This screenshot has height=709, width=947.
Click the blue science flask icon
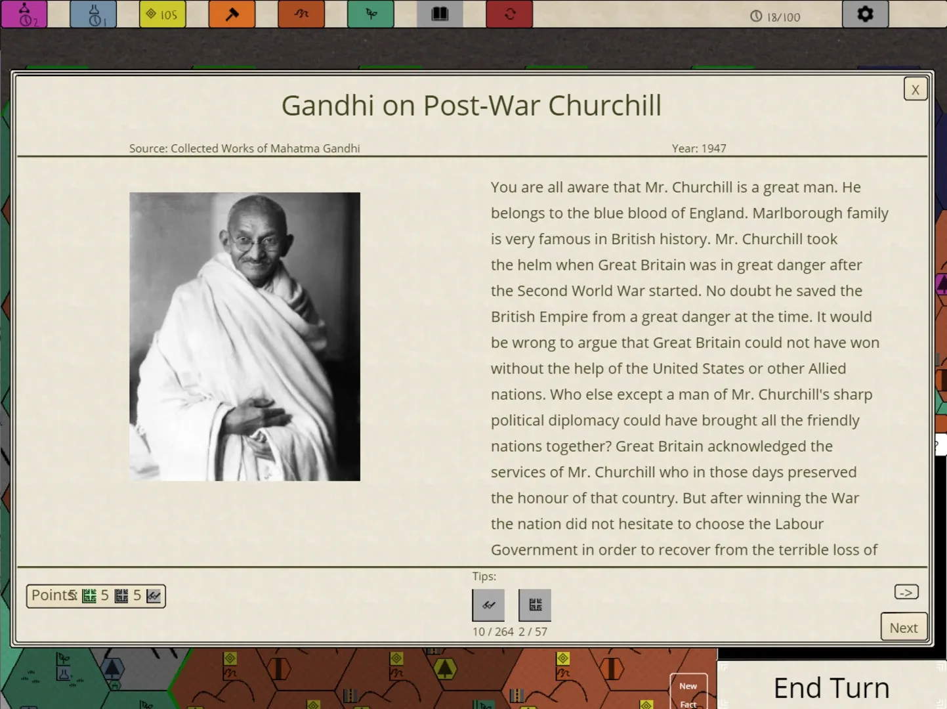click(93, 14)
